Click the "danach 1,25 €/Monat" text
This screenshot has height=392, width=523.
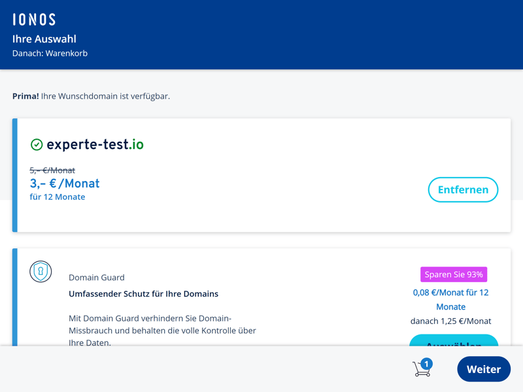(x=450, y=321)
